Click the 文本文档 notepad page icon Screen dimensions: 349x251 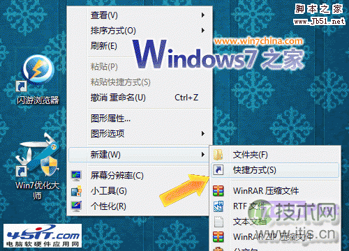pyautogui.click(x=218, y=222)
